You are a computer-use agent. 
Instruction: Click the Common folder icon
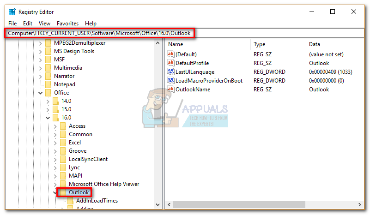pos(63,134)
